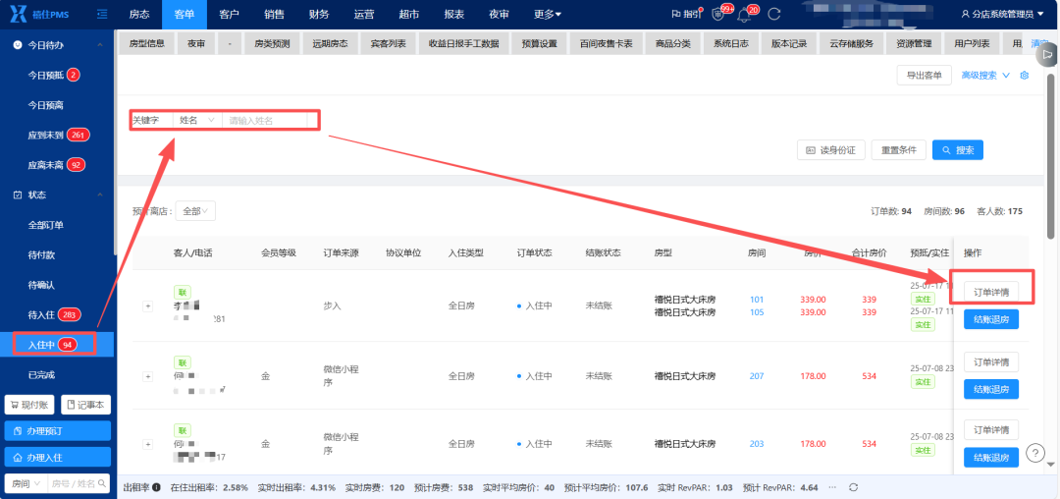Click the floating flag icon at the right edge

[x=1048, y=55]
